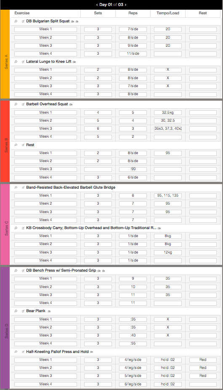
Task: Edit the DB Bench Press w/ Semi-Pronated Grip
Action: [x=23, y=271]
